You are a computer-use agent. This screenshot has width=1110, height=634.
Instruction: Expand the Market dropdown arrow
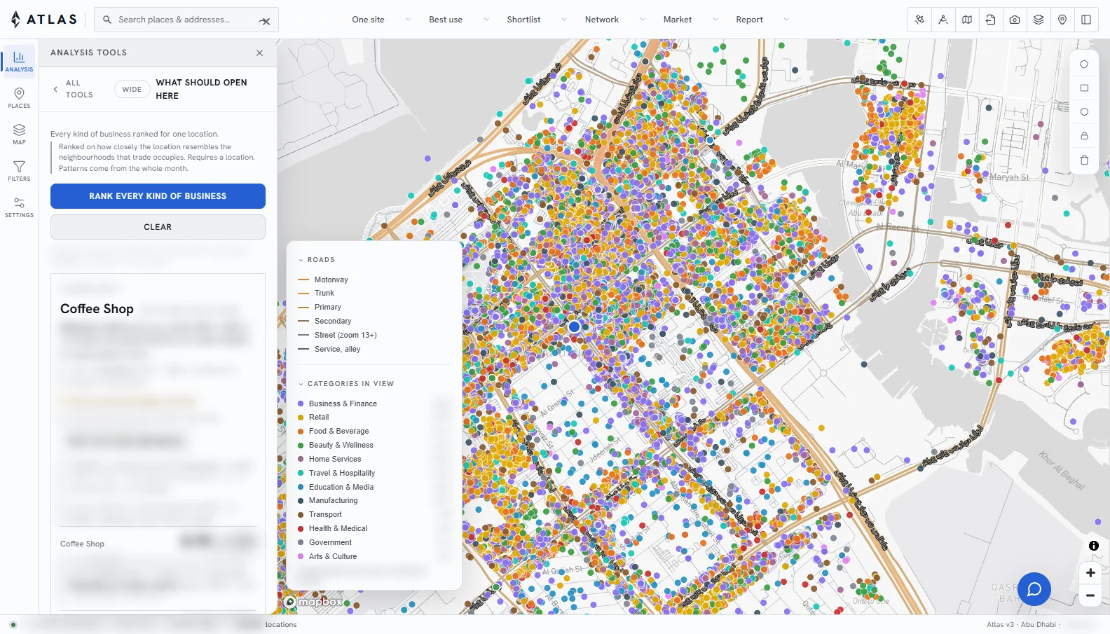point(715,20)
